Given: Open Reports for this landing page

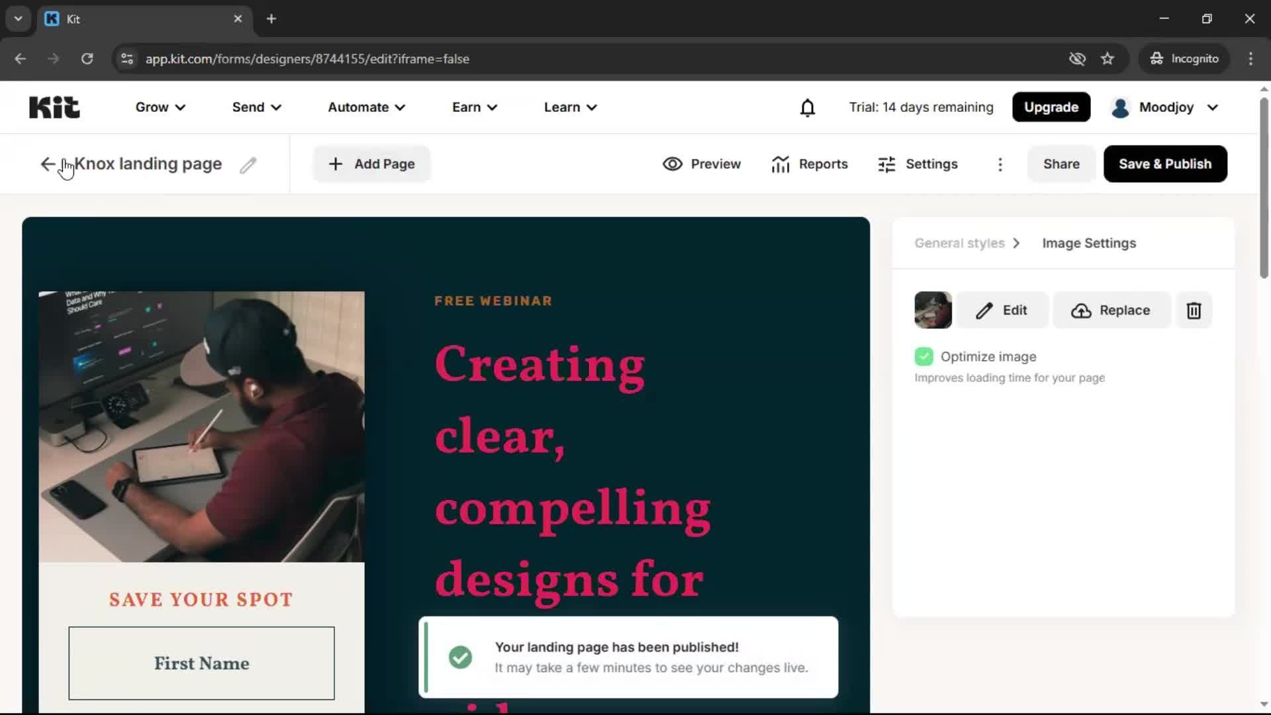Looking at the screenshot, I should (x=810, y=164).
